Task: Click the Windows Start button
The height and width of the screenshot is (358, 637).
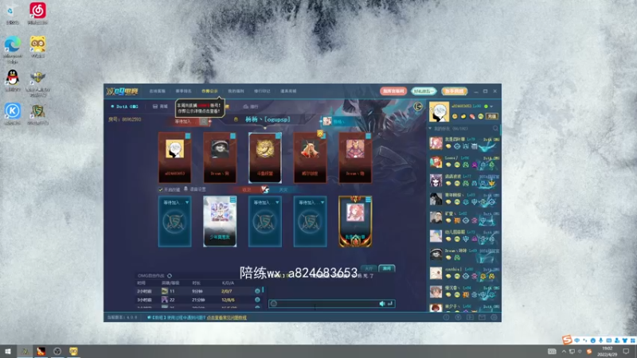Action: pyautogui.click(x=7, y=351)
